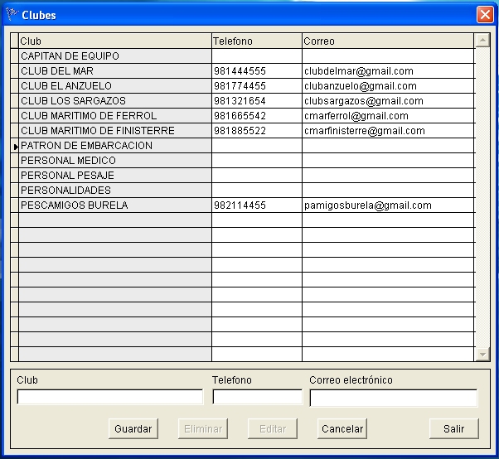Select the PESCAMIGOS BURELA row
The image size is (499, 459).
pyautogui.click(x=114, y=205)
